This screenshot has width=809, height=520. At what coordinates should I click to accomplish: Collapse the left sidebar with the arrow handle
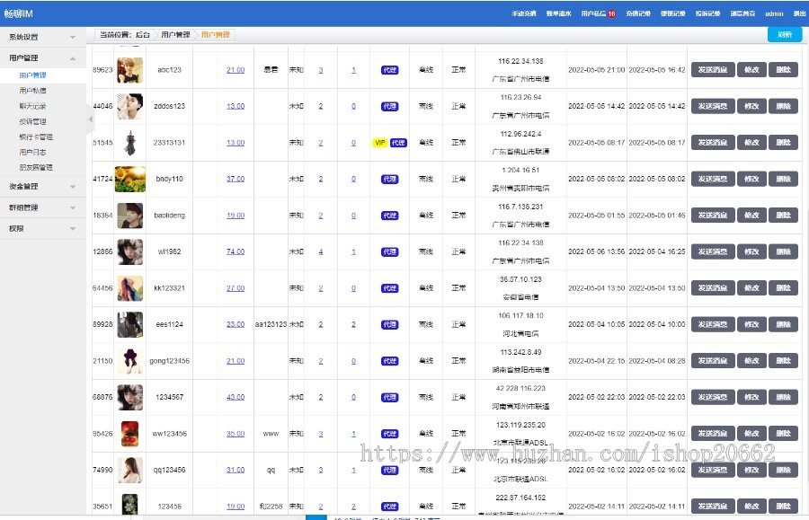tap(90, 119)
